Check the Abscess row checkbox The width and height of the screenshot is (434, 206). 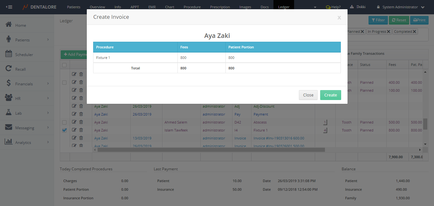[65, 122]
